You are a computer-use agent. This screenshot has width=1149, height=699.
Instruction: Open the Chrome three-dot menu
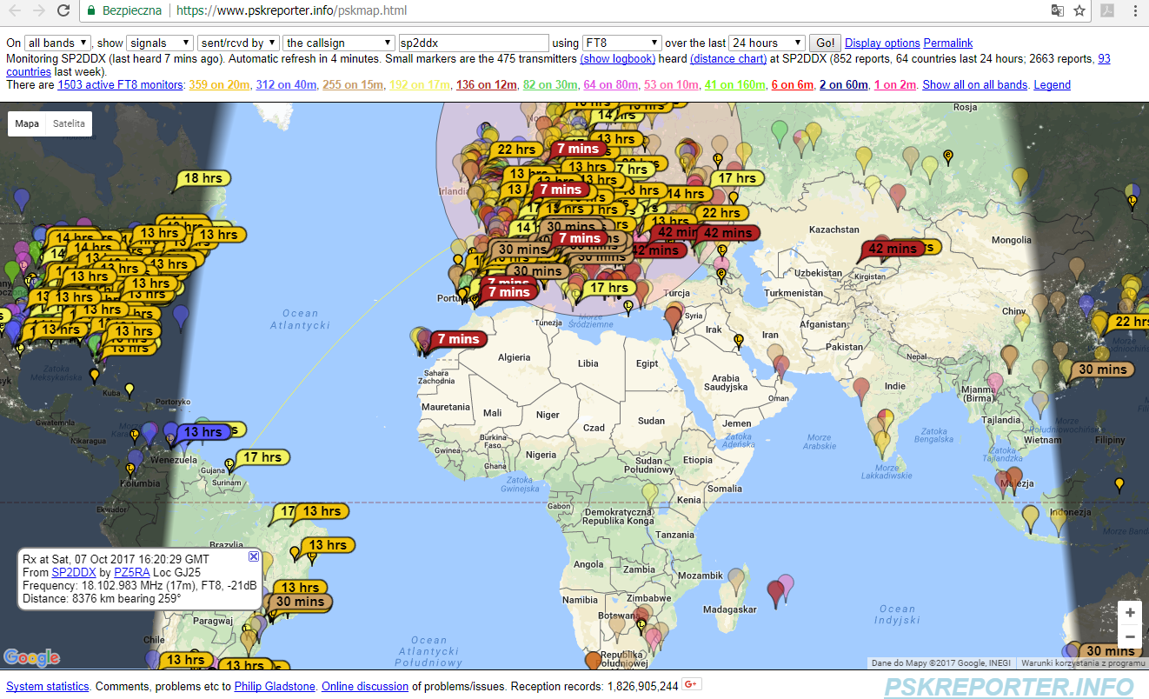pos(1134,11)
